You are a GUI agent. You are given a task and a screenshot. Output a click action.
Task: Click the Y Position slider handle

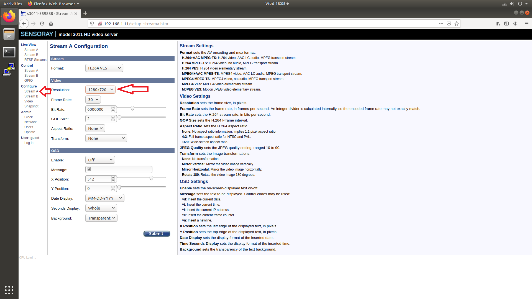point(119,187)
